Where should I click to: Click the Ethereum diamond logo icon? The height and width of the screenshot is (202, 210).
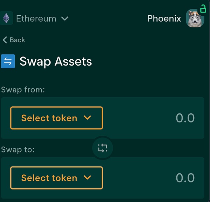6,18
